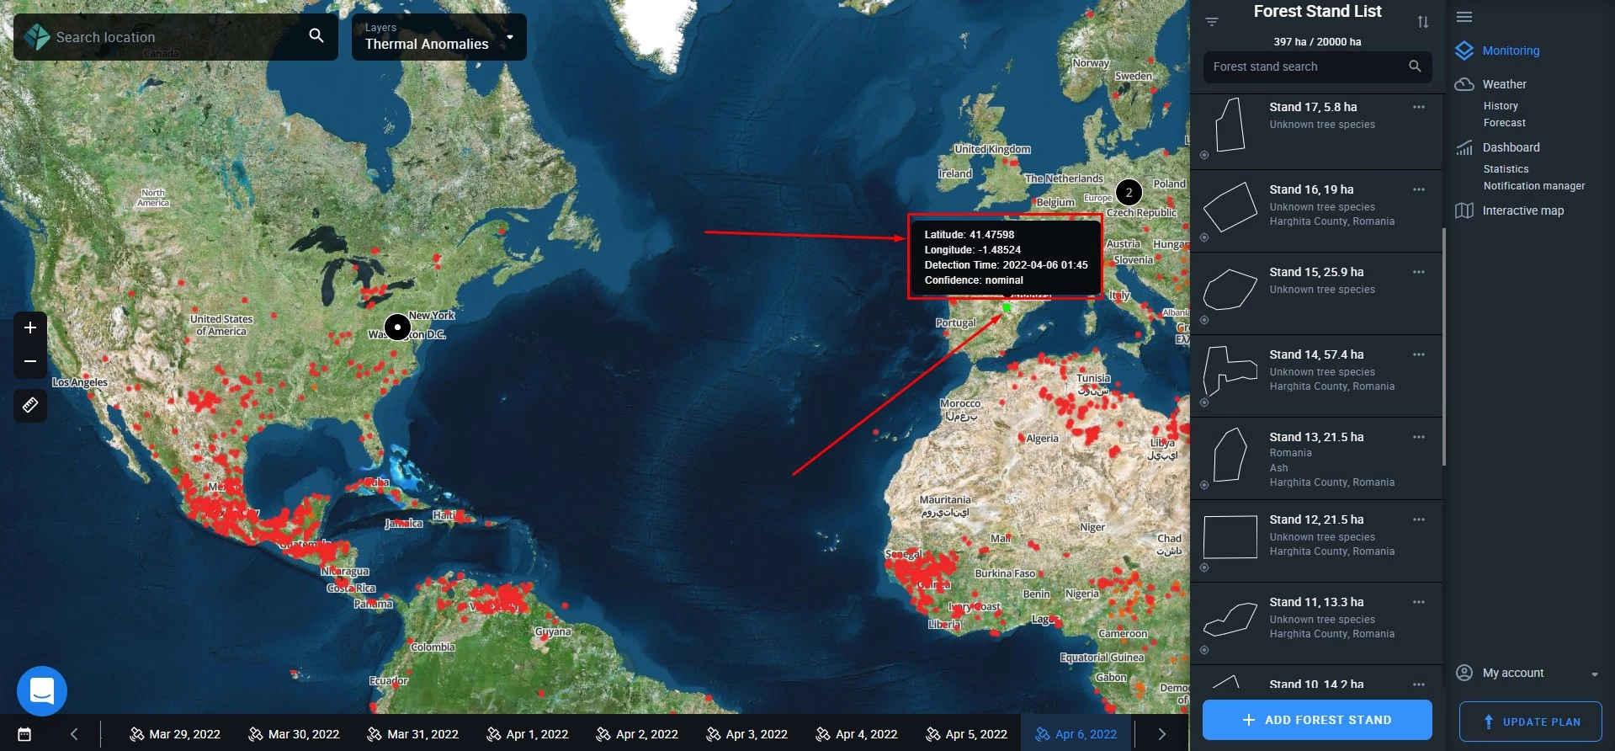Image resolution: width=1615 pixels, height=751 pixels.
Task: Open the Thermal Anomalies layers dropdown
Action: click(438, 37)
